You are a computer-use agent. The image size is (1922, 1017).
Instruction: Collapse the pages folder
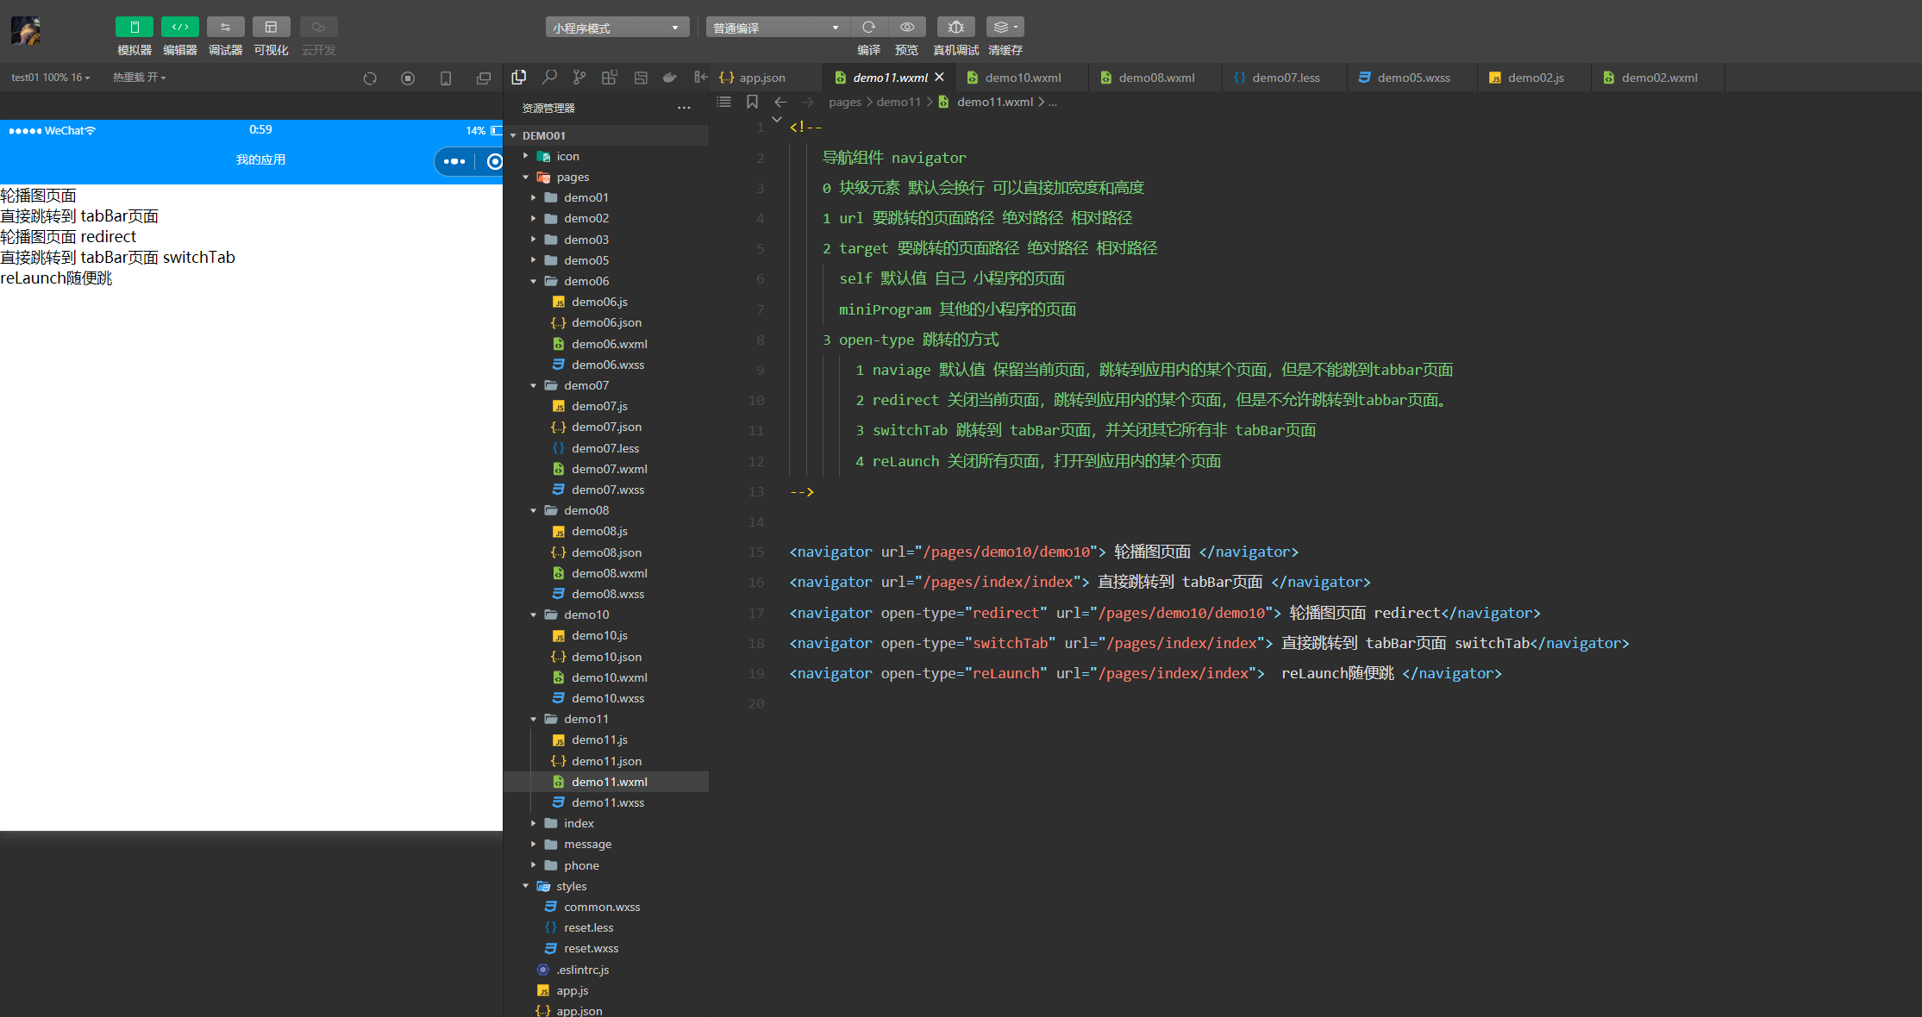pos(526,177)
